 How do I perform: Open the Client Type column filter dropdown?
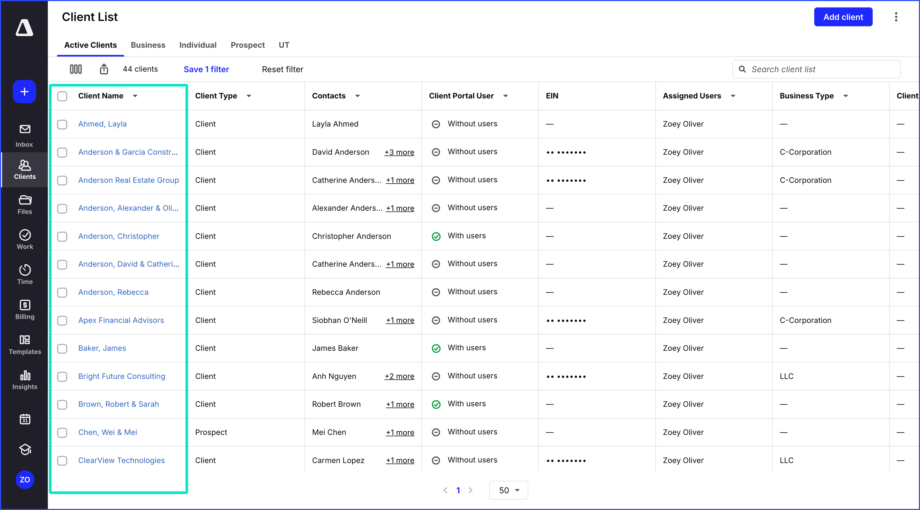(249, 96)
